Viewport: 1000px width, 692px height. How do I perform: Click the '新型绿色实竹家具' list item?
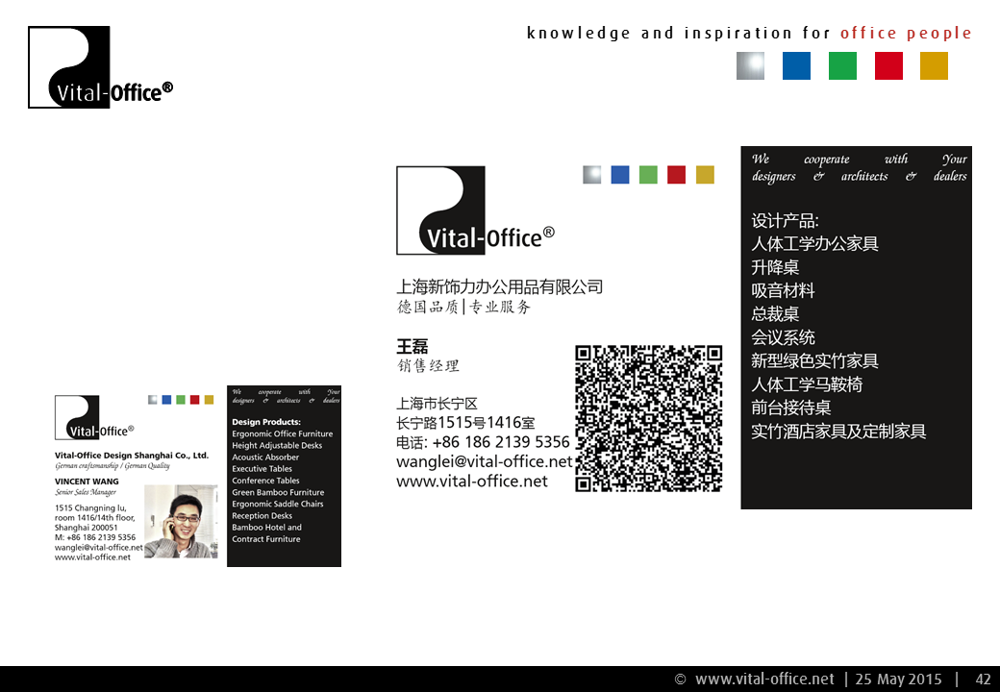814,360
